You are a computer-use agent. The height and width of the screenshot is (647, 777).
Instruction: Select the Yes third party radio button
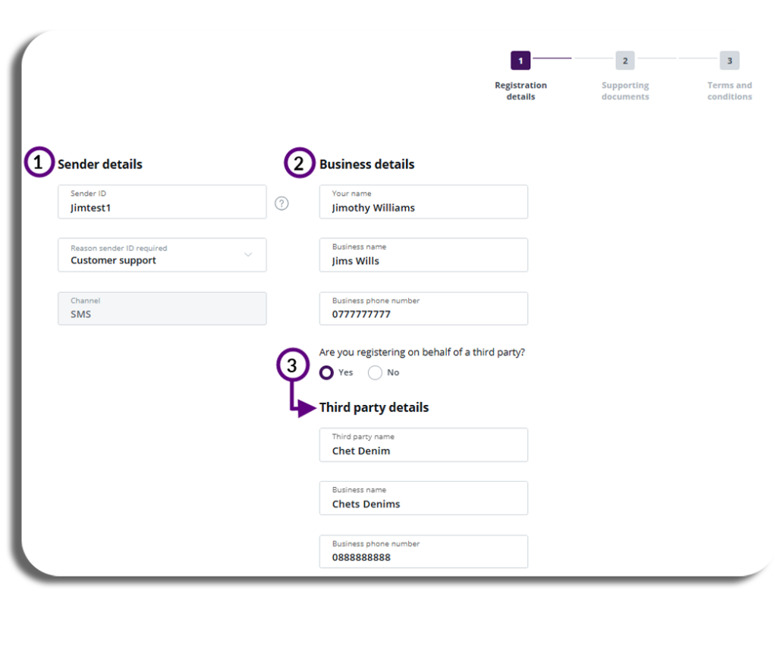click(326, 372)
